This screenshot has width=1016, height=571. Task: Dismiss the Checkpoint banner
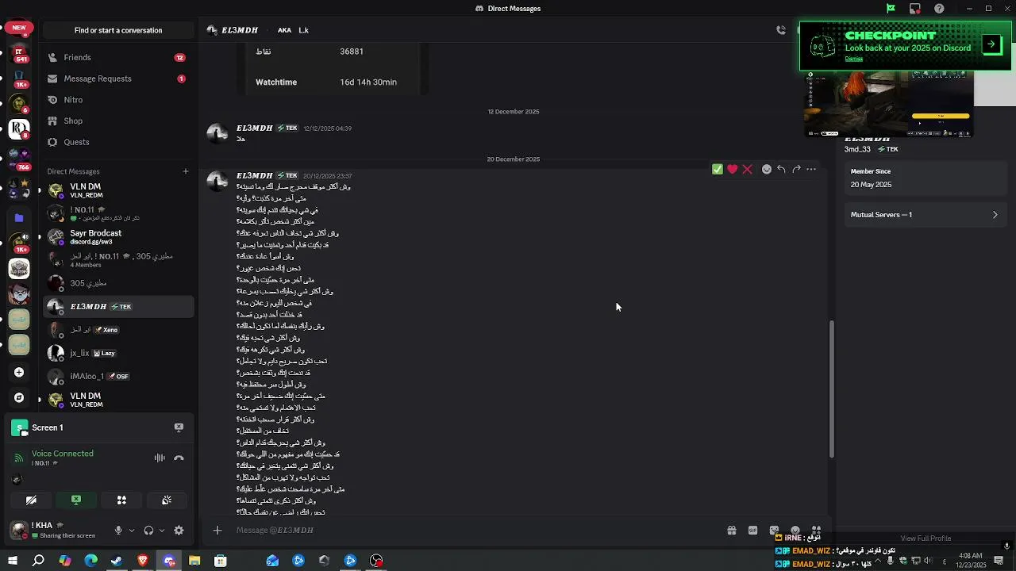pyautogui.click(x=854, y=59)
